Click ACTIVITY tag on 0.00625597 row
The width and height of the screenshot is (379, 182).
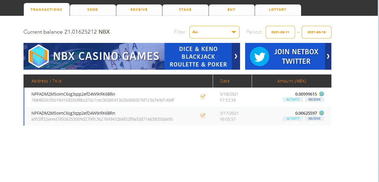[293, 119]
